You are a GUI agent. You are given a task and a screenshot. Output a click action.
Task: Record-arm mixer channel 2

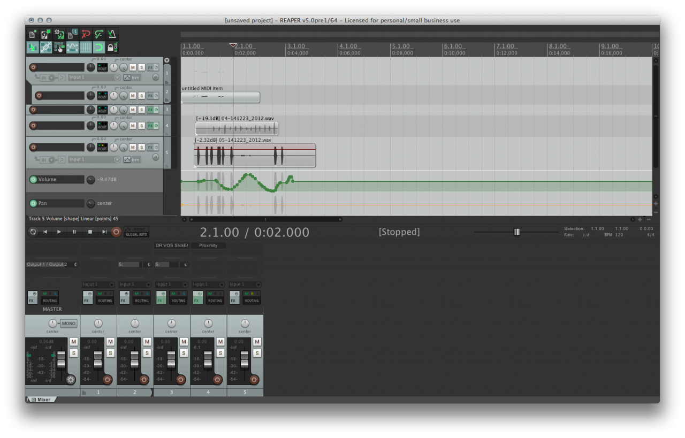[144, 380]
